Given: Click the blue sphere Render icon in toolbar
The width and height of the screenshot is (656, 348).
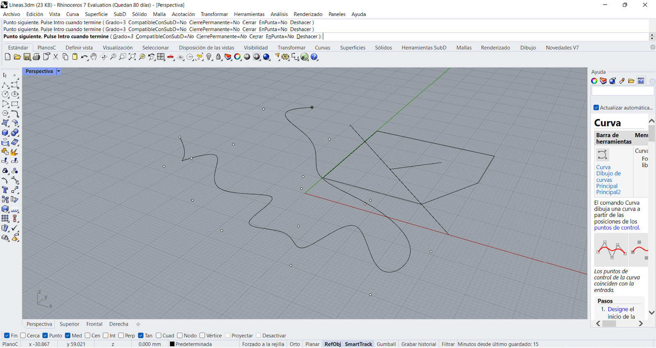Looking at the screenshot, I should click(266, 57).
